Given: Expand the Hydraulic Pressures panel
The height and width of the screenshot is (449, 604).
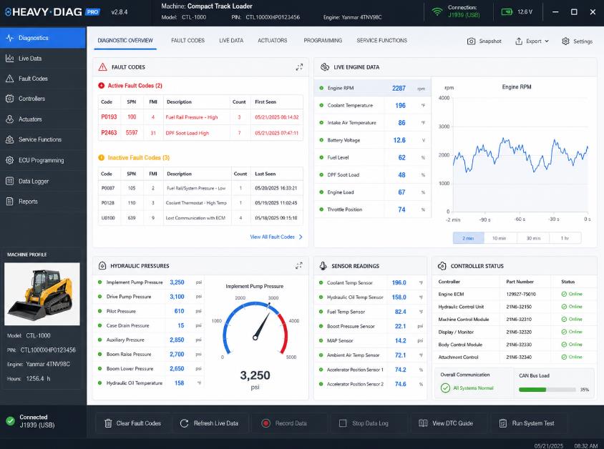Looking at the screenshot, I should [x=299, y=265].
